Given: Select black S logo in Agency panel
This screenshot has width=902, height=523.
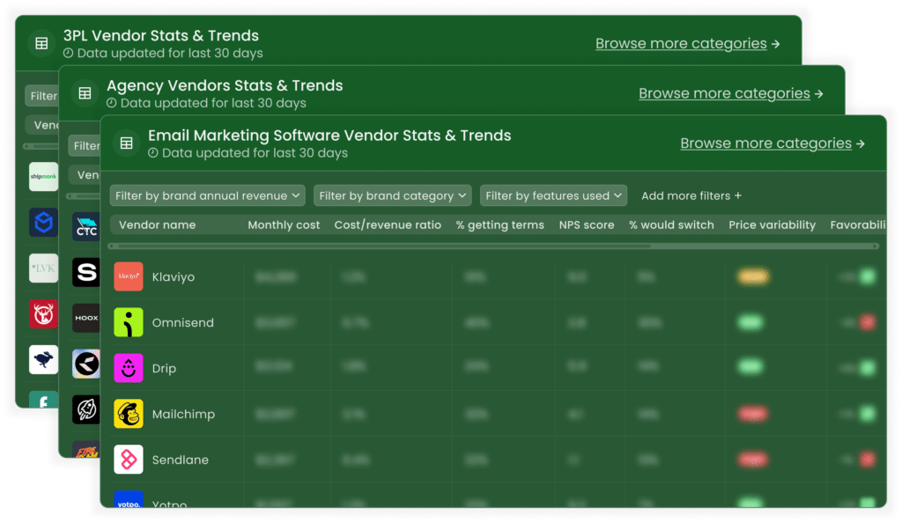Looking at the screenshot, I should [86, 272].
